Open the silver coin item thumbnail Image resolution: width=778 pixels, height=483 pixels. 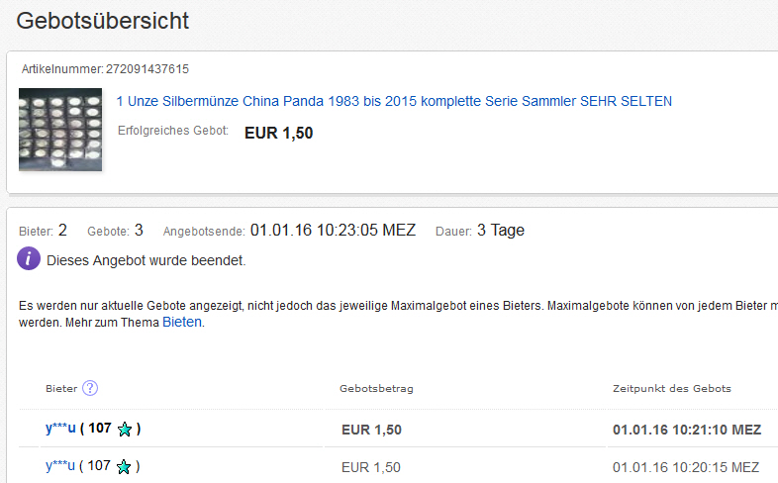click(60, 130)
